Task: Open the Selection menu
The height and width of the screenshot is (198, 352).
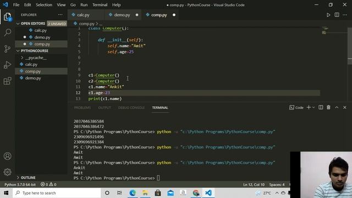Action: click(x=44, y=5)
